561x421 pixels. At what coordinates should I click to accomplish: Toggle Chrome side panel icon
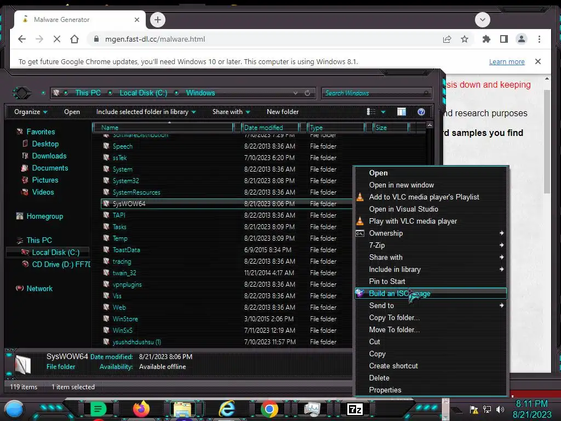point(504,39)
